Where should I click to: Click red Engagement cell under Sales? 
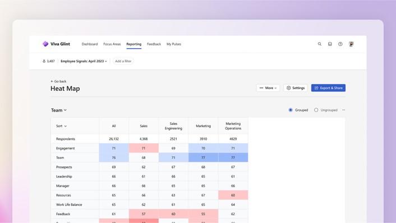(x=144, y=148)
